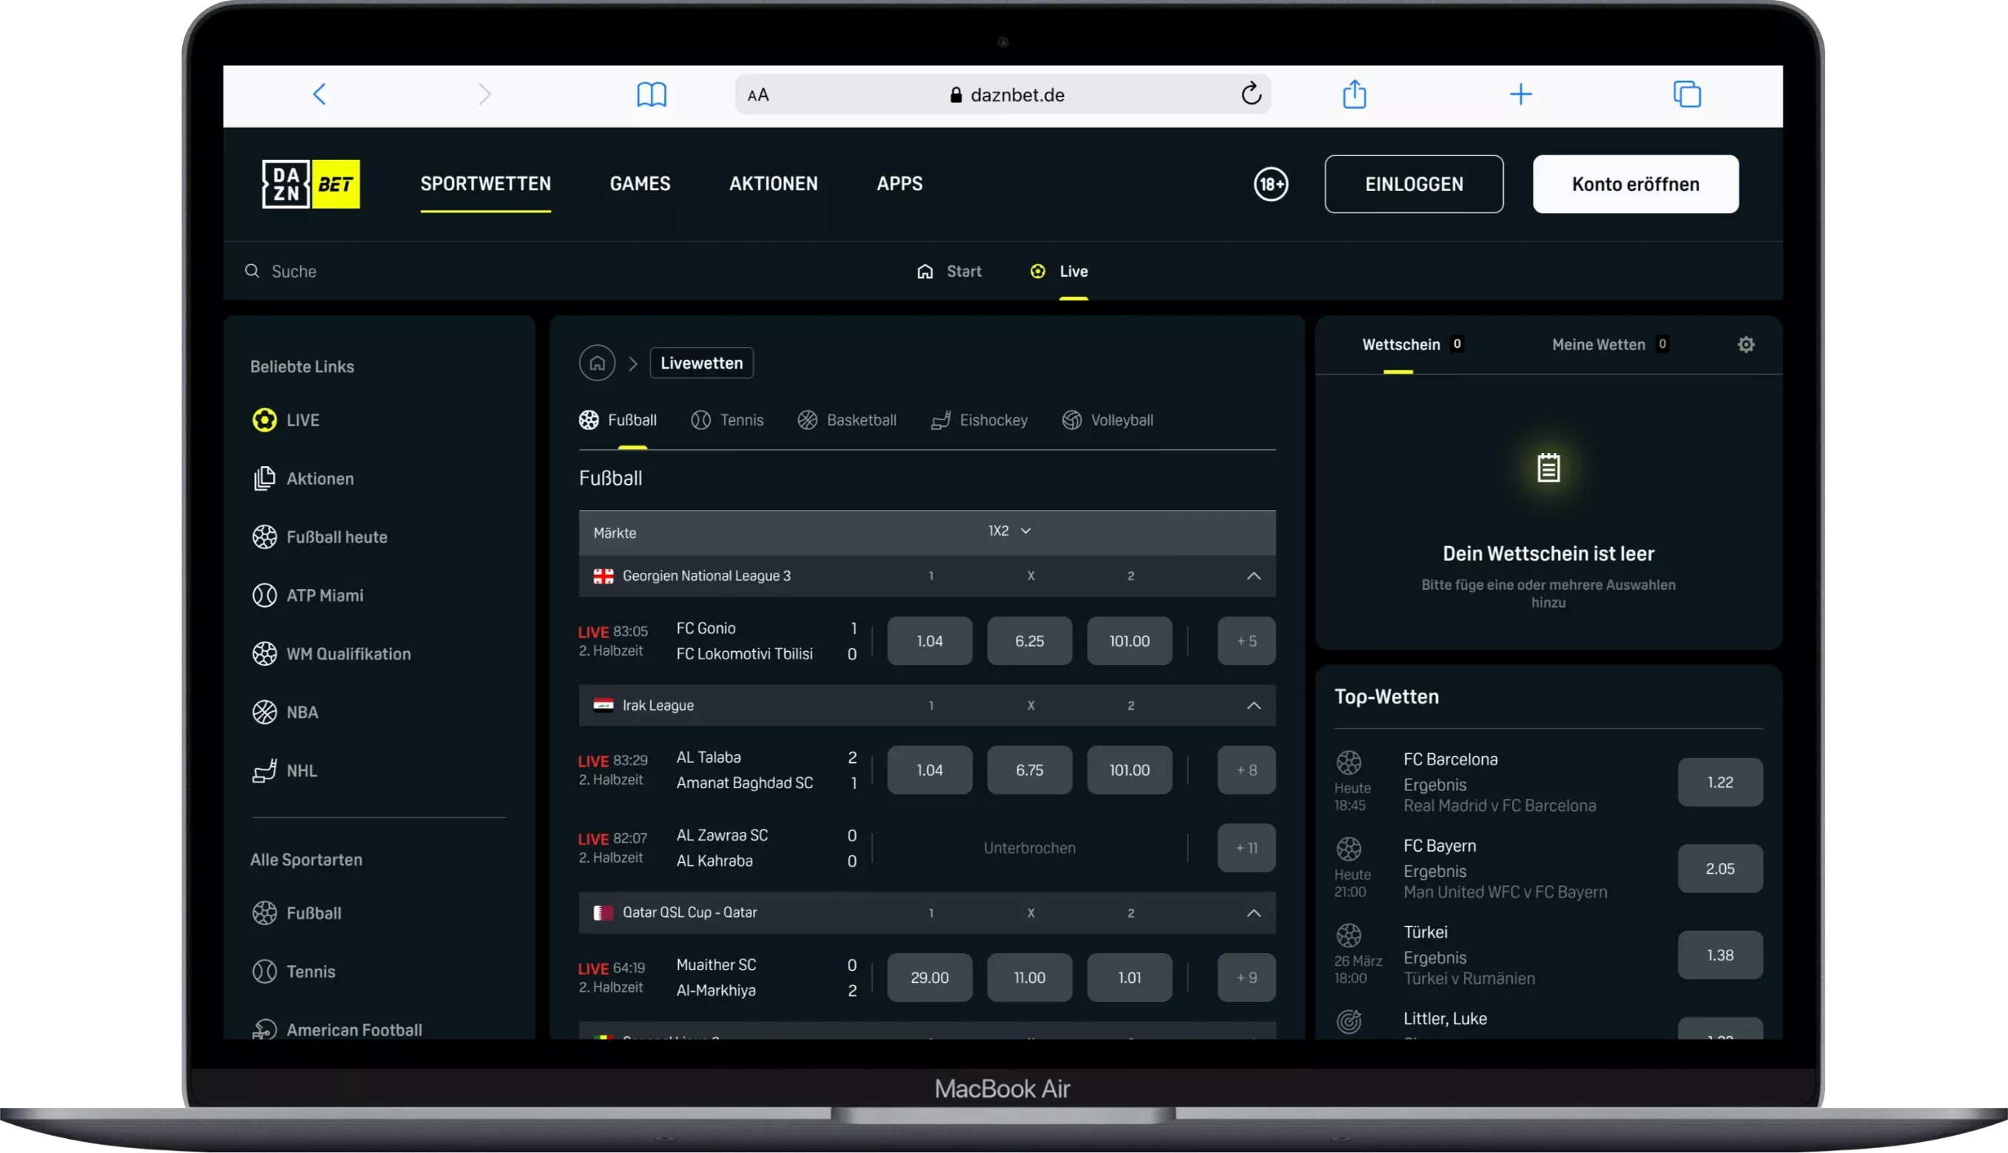The width and height of the screenshot is (2008, 1153).
Task: Collapse the Georgien National League 3 section
Action: pos(1254,576)
